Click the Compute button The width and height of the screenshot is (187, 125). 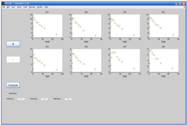coord(13,85)
